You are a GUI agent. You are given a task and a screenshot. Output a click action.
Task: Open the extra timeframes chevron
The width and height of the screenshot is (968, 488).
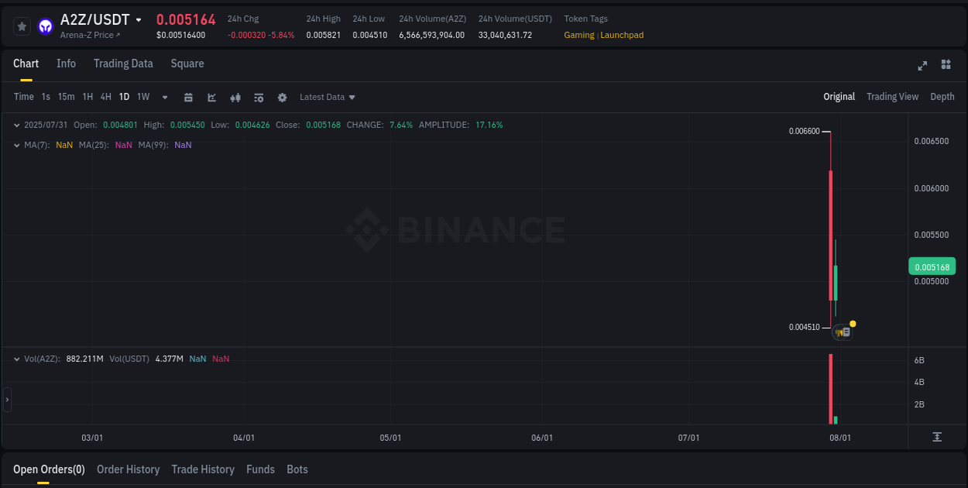pos(164,97)
